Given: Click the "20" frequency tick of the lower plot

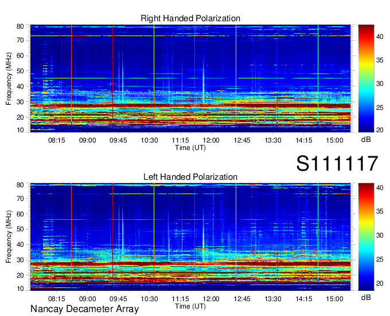Looking at the screenshot, I should (20, 275).
